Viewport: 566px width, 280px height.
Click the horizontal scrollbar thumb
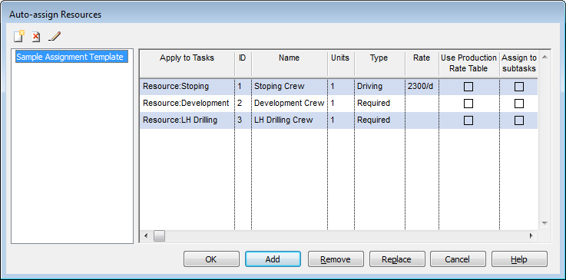(x=159, y=236)
